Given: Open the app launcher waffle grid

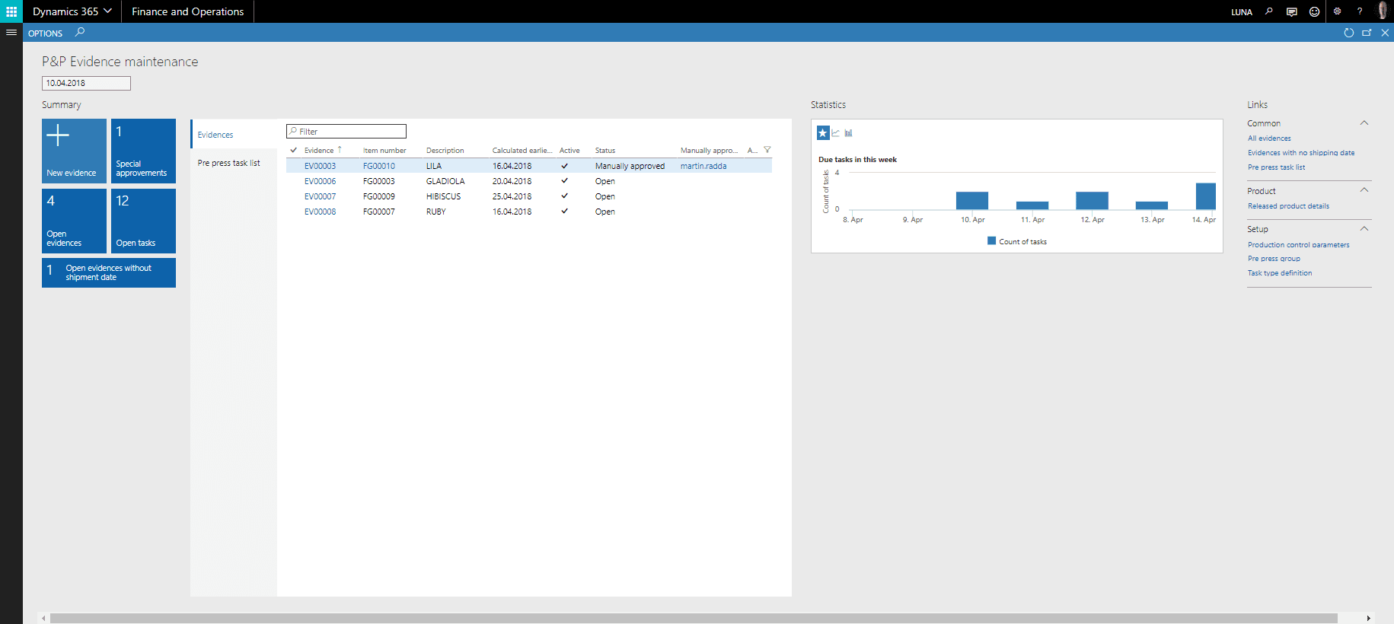Looking at the screenshot, I should pos(11,11).
